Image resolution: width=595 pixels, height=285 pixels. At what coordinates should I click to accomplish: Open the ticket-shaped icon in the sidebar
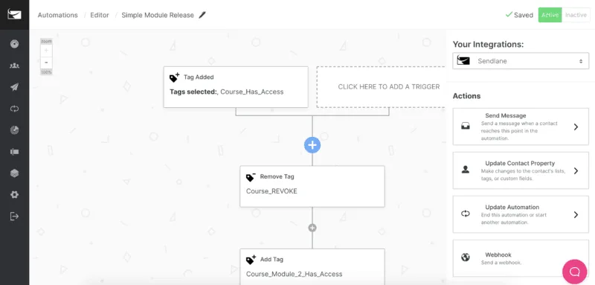(14, 152)
